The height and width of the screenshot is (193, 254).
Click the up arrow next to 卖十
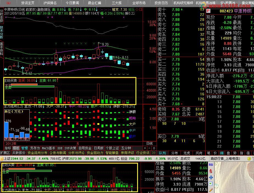pyautogui.click(x=182, y=10)
